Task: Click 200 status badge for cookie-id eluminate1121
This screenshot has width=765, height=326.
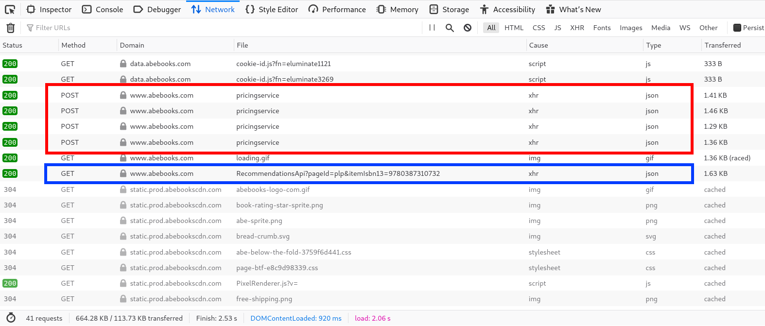Action: (10, 64)
